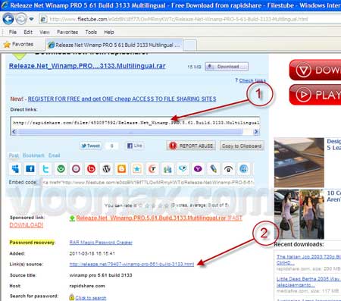This screenshot has width=341, height=301.
Task: Click the grey Download button
Action: point(227,67)
